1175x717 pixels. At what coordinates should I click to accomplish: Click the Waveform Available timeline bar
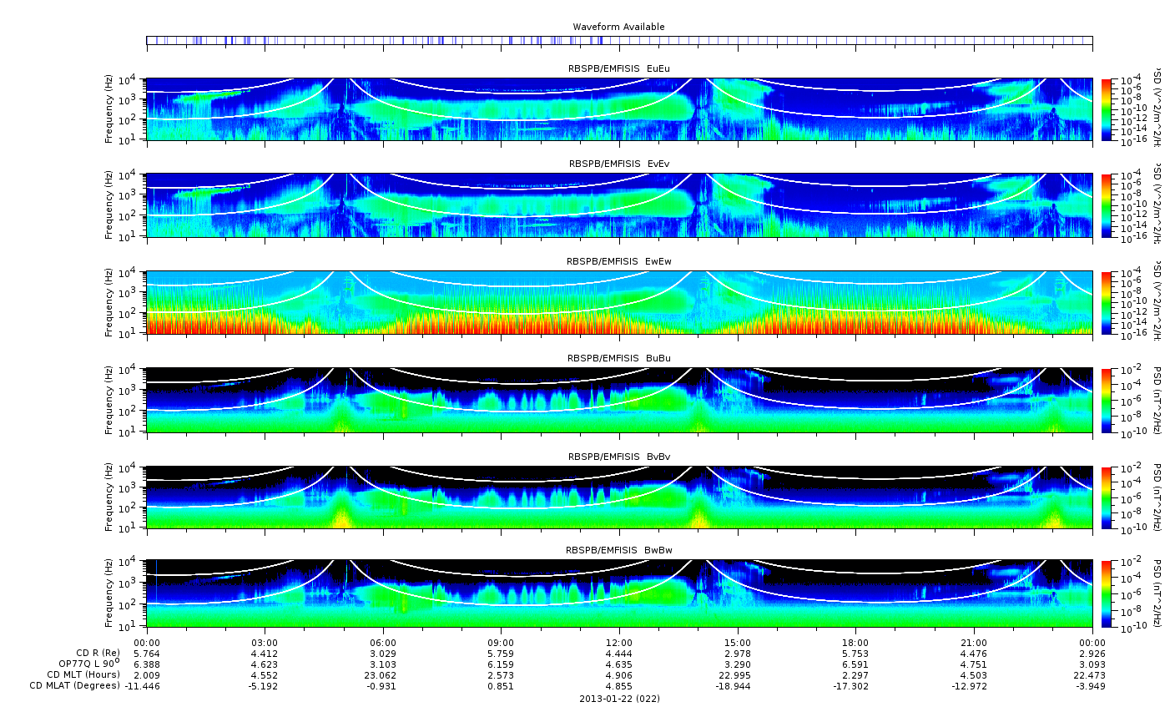click(x=619, y=40)
